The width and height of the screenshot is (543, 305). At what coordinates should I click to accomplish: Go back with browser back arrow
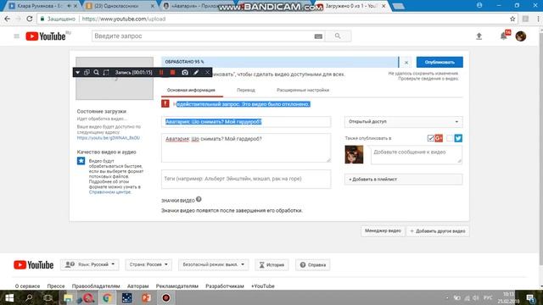click(x=8, y=19)
